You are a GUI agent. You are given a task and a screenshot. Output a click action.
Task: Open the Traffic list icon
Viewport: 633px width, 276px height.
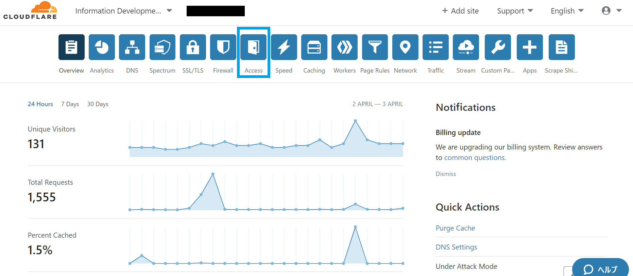(435, 47)
